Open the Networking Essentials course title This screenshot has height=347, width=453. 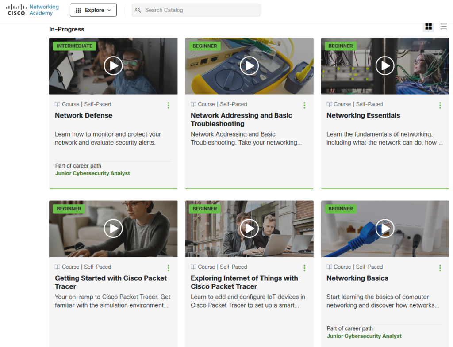363,115
